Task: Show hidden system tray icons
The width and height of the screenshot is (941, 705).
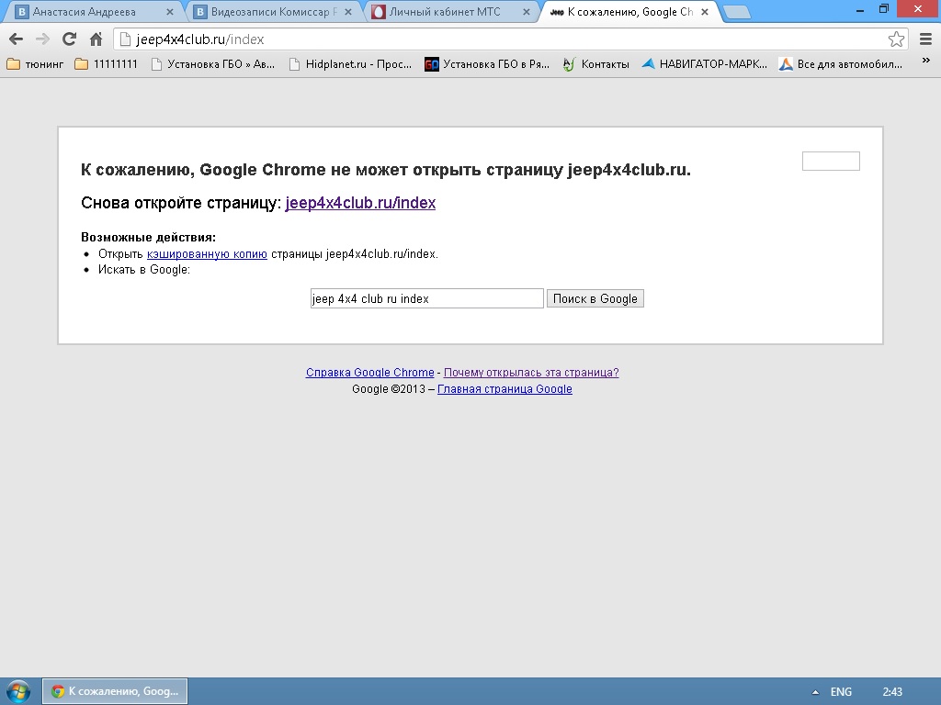Action: (x=814, y=692)
